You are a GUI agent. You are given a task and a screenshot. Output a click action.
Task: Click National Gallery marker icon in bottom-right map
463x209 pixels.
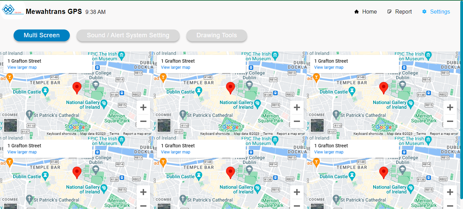point(410,188)
